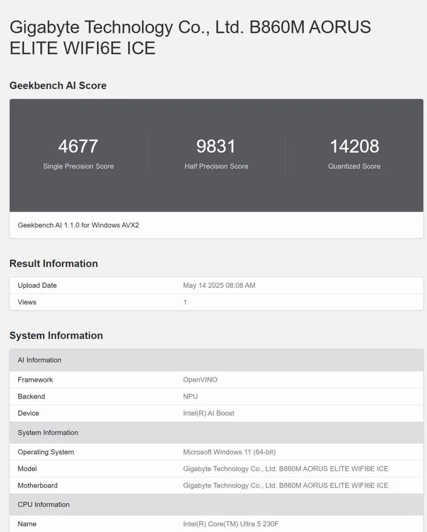Image resolution: width=427 pixels, height=532 pixels.
Task: Click the Half Precision Score label
Action: [216, 166]
